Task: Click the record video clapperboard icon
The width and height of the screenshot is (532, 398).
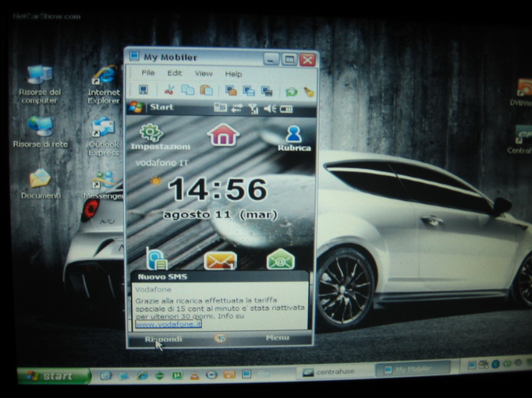Action: (x=267, y=91)
